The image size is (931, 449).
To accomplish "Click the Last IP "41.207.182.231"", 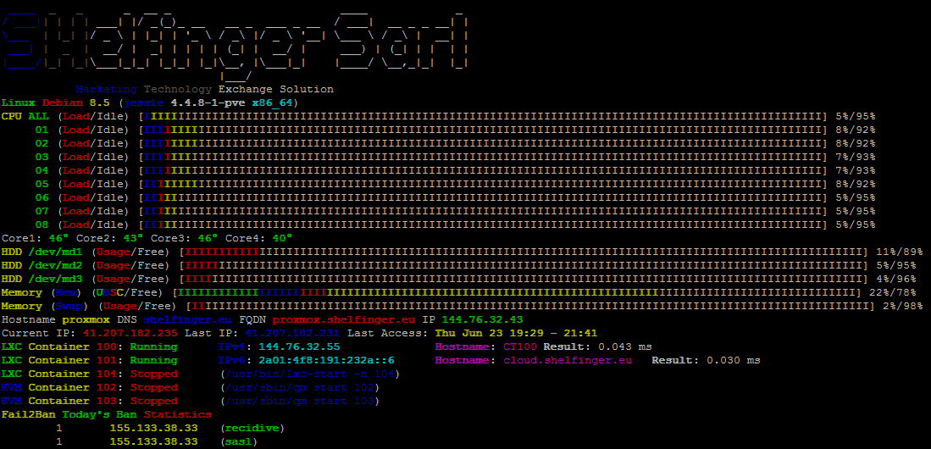I will [293, 333].
